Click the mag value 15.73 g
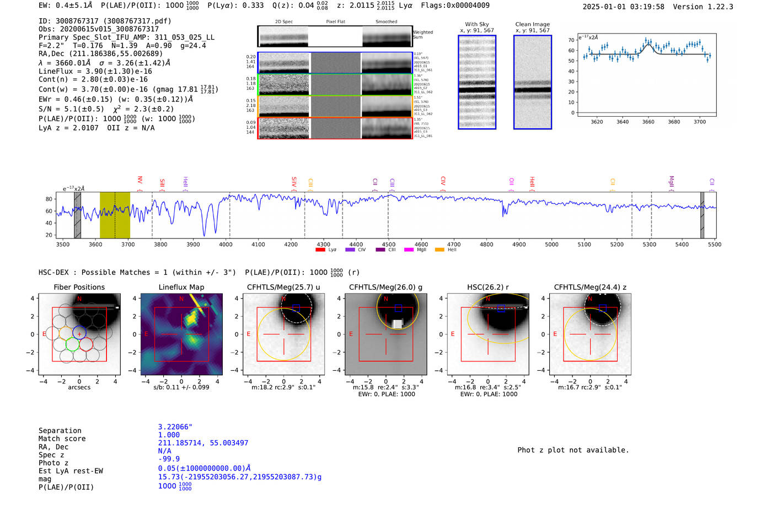 tap(240, 477)
